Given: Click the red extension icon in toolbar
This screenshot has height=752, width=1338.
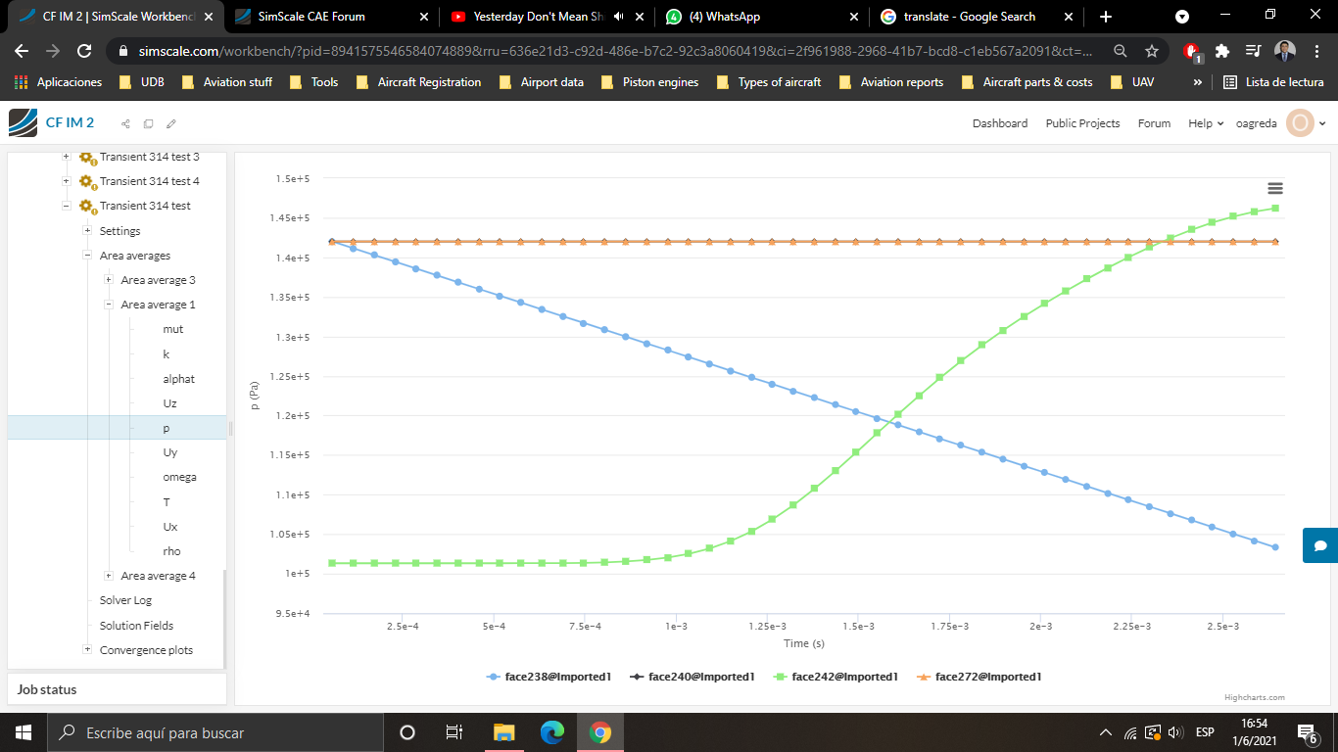Looking at the screenshot, I should [1191, 51].
